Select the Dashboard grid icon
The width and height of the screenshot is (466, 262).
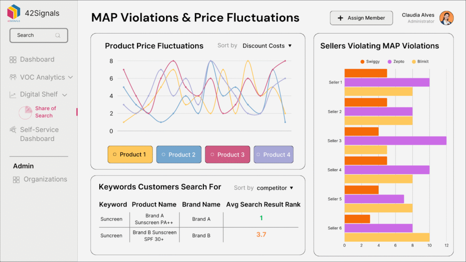(12, 60)
